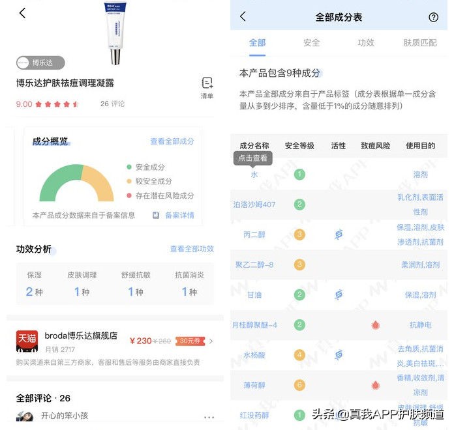Tap acne risk drop icon for 月桂醇聚醚-4
Screen dimensions: 454x430
pyautogui.click(x=375, y=325)
